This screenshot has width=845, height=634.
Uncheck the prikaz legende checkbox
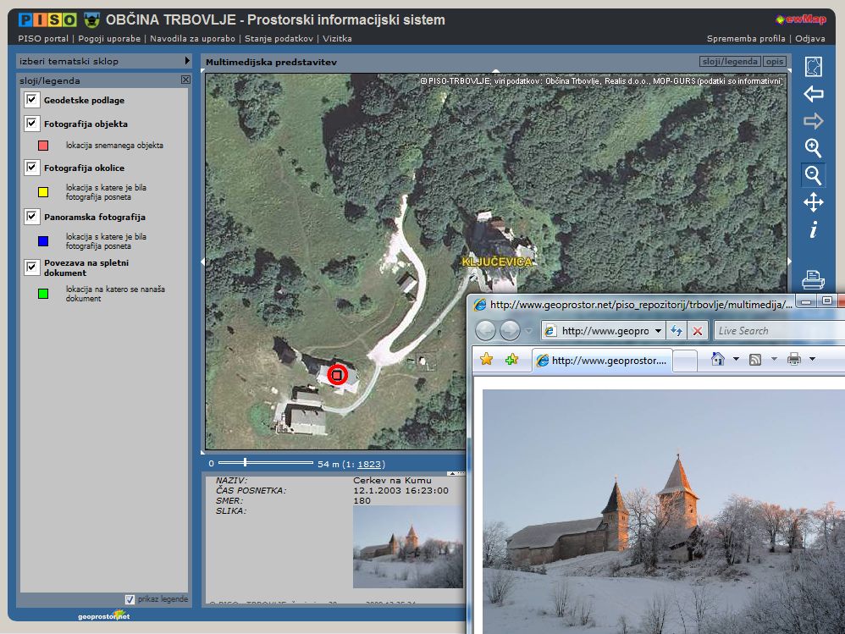click(x=130, y=598)
